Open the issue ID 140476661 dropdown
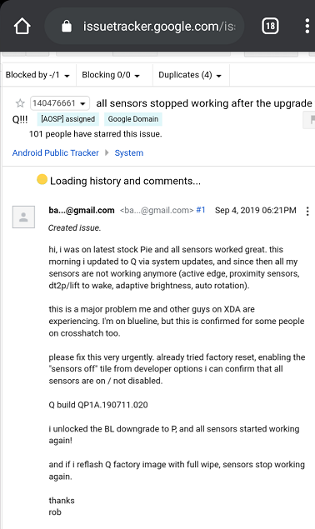The image size is (315, 529). (60, 103)
